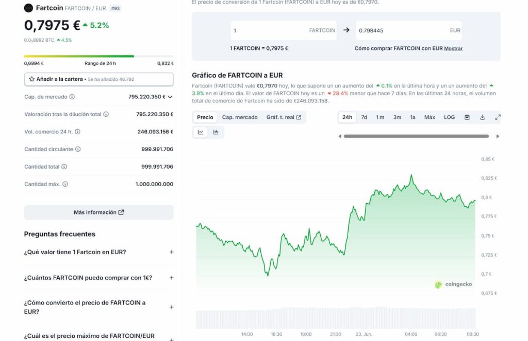
Task: Click the Cantidad máx. value 1.000.000.000
Action: click(x=154, y=184)
